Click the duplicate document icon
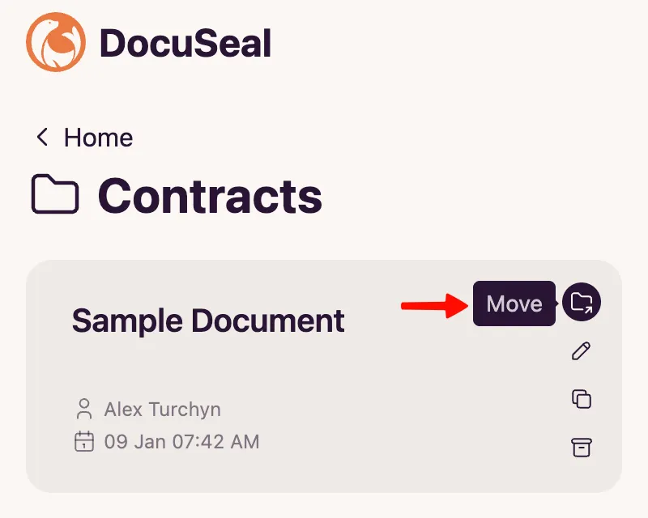This screenshot has width=648, height=518. (582, 399)
